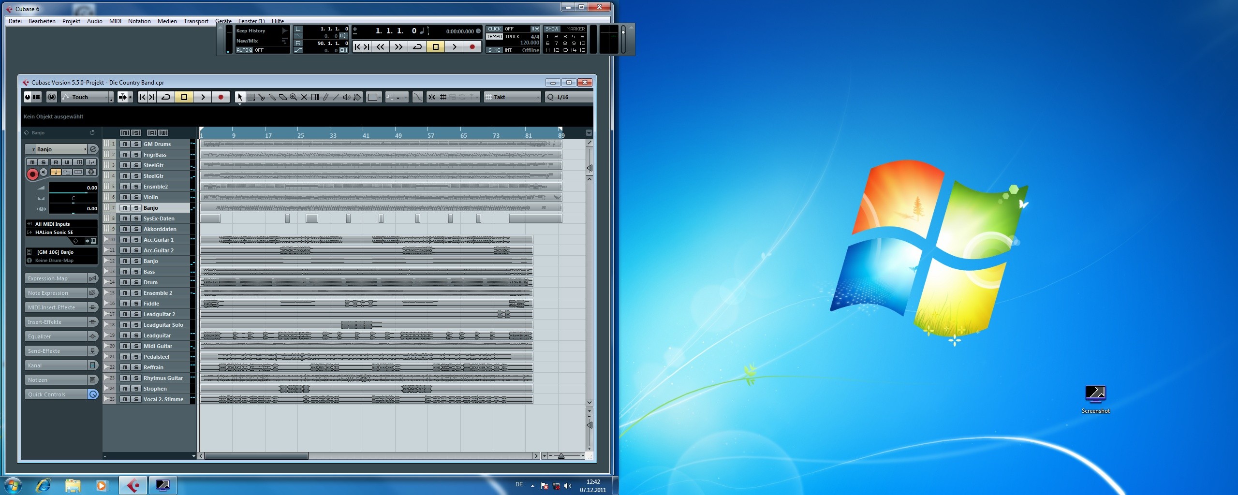Select the Mute X tool

click(304, 97)
